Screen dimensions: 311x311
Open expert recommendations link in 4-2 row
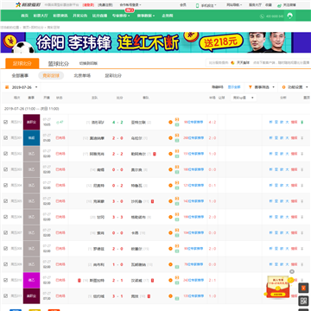click(194, 122)
